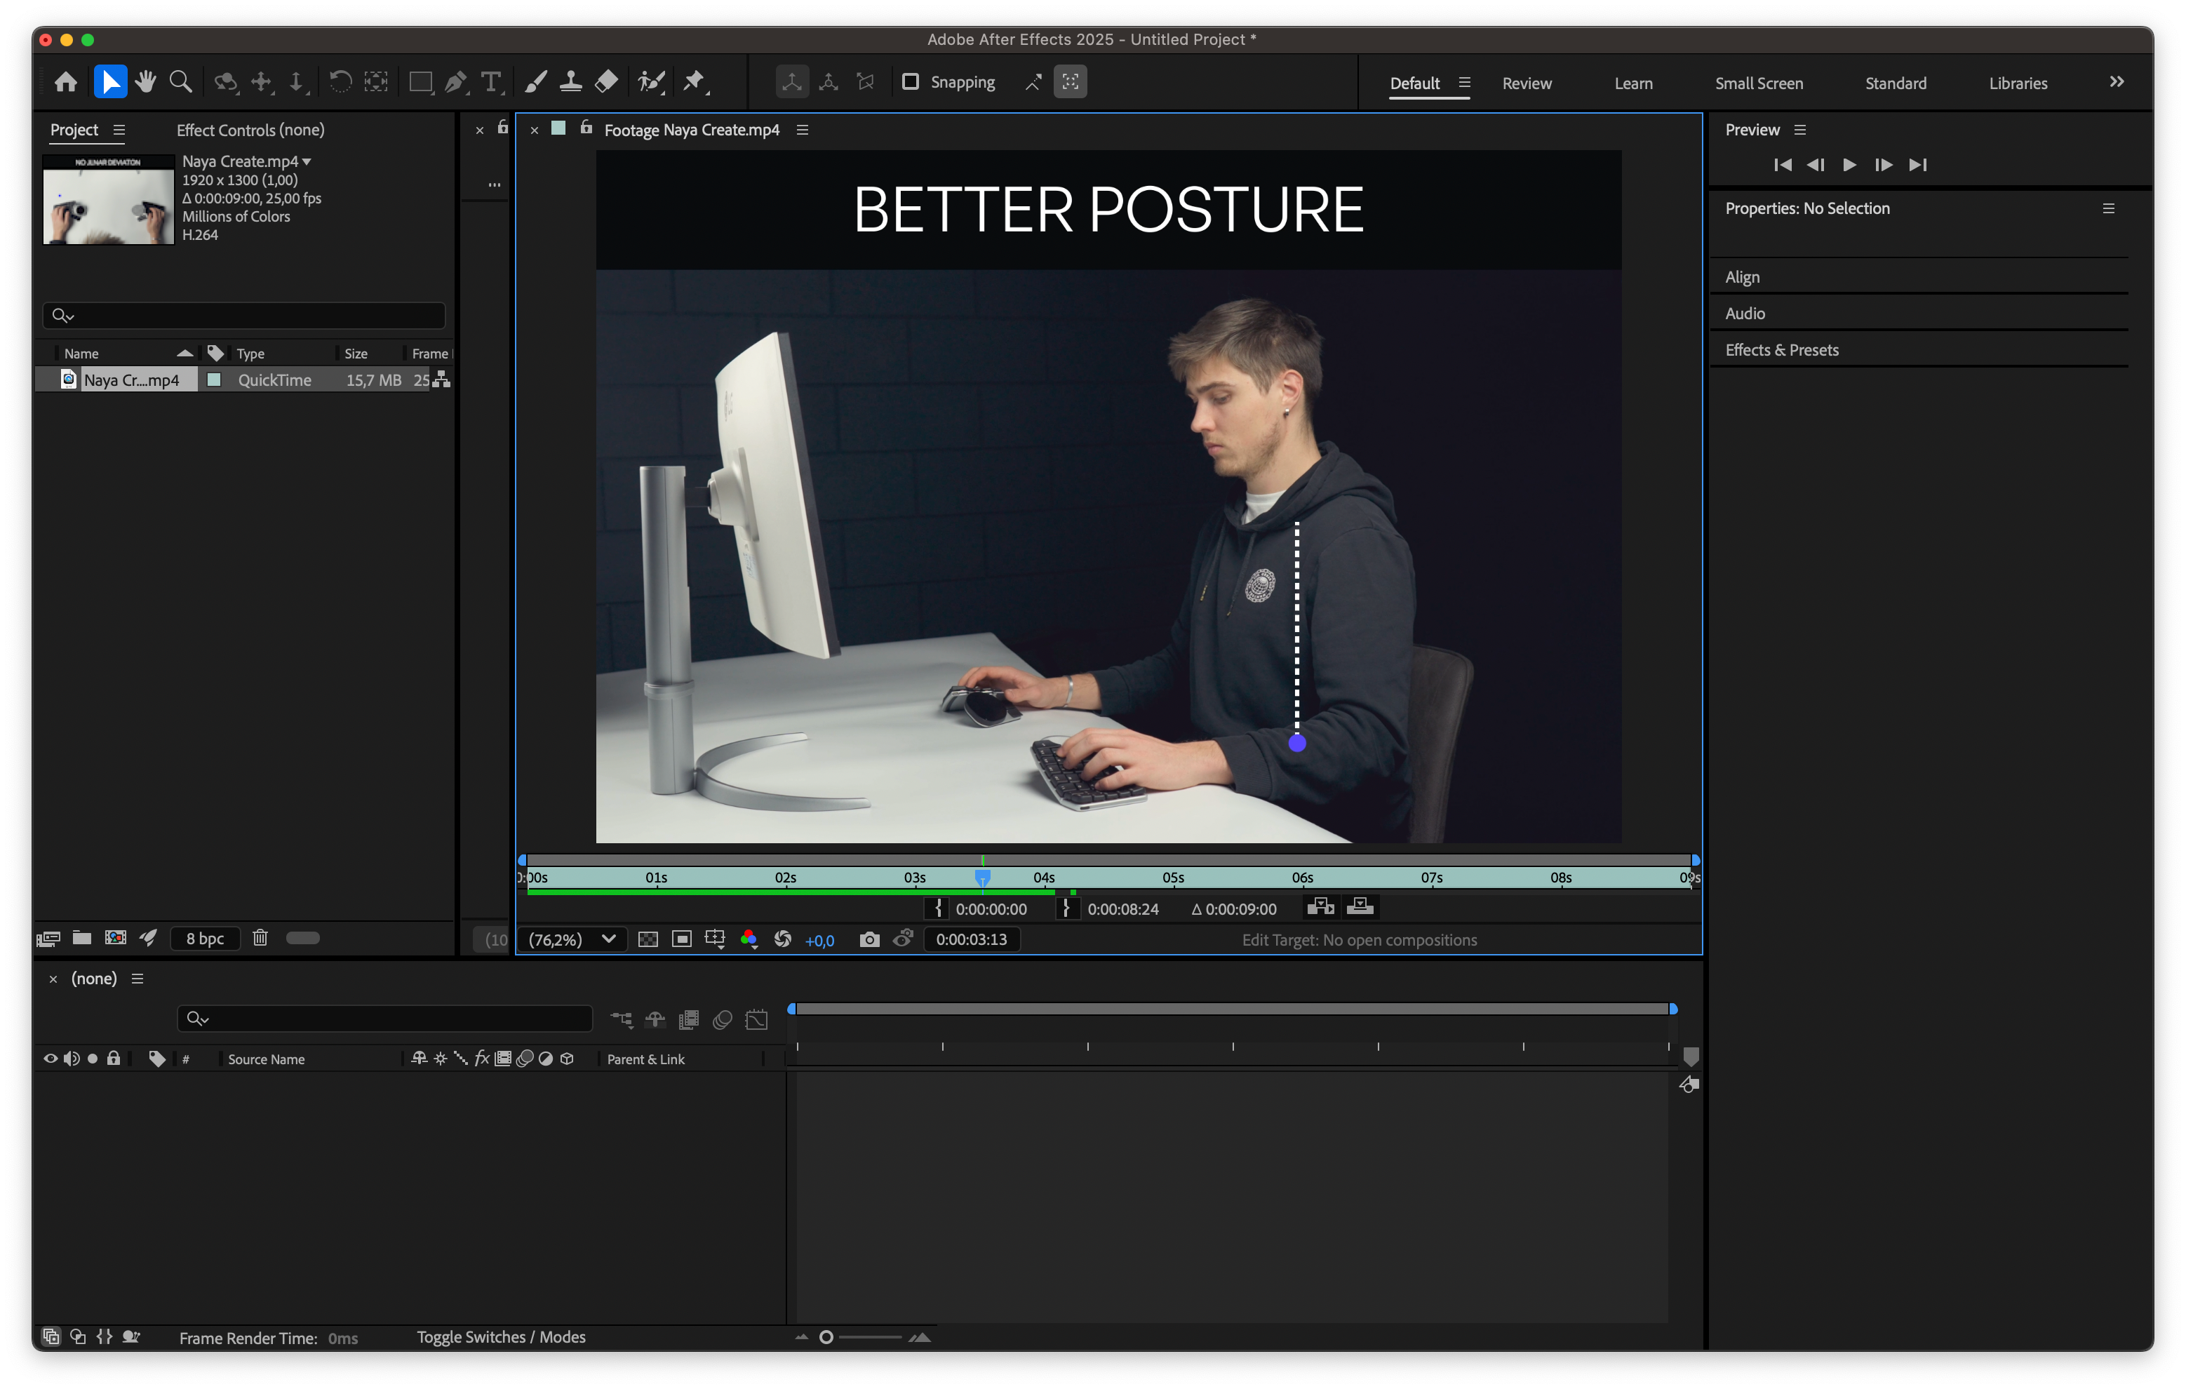The image size is (2186, 1389).
Task: Select the Type text tool
Action: pos(491,81)
